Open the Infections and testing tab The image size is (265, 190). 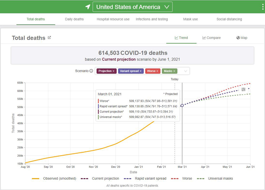(x=152, y=19)
